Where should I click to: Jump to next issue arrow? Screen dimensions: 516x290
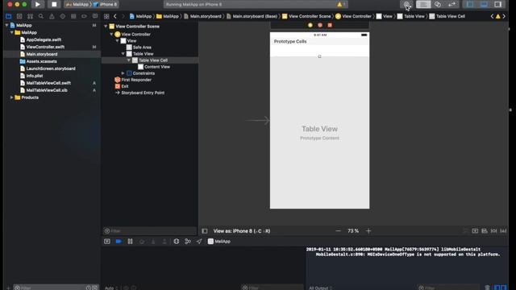(504, 16)
